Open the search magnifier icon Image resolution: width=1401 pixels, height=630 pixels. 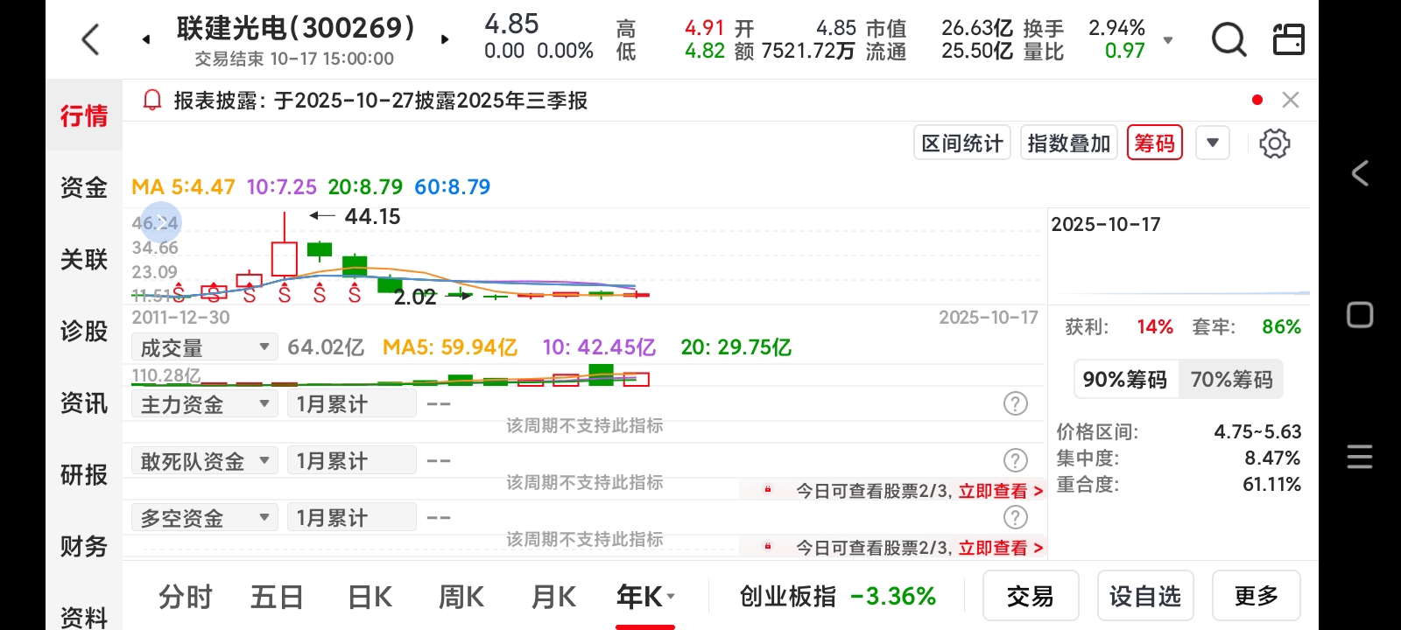[x=1229, y=39]
